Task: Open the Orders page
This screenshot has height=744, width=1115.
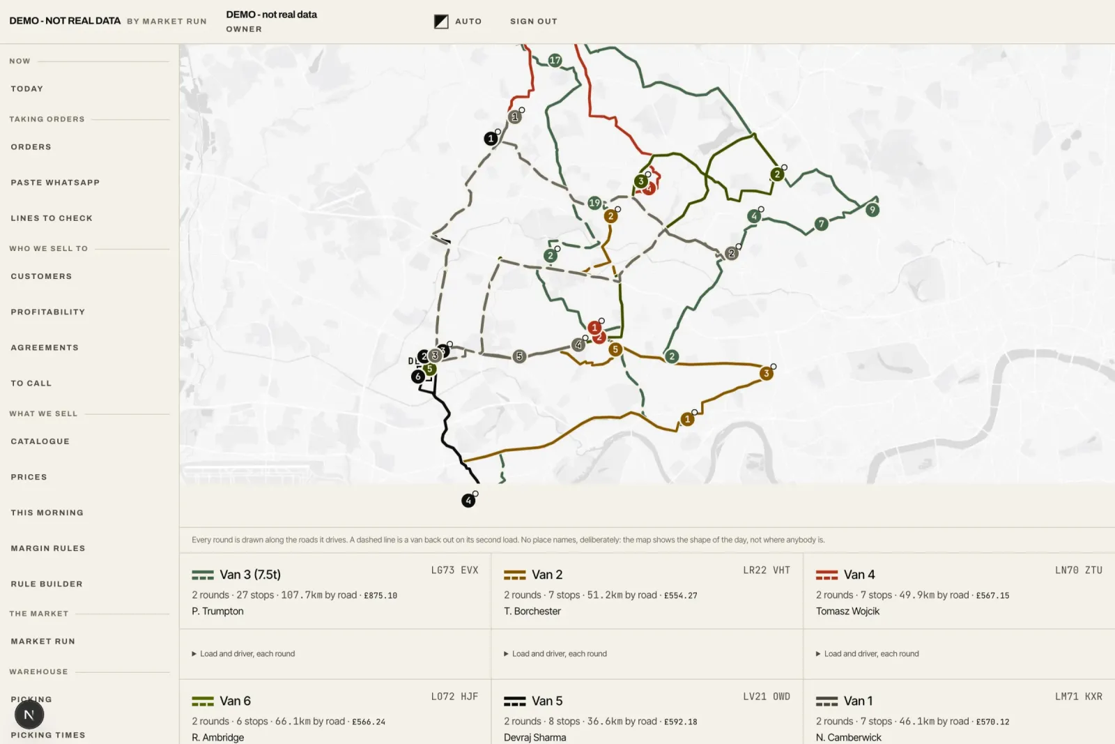Action: pos(31,147)
